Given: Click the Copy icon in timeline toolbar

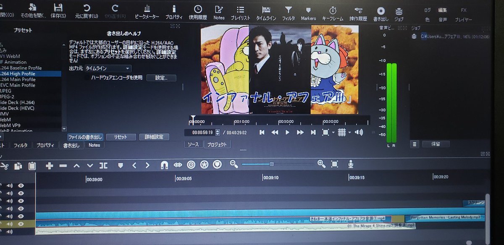Looking at the screenshot, I should click(18, 166).
